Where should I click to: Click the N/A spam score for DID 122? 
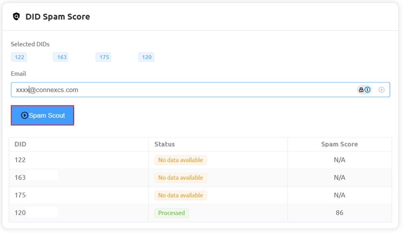pyautogui.click(x=339, y=160)
